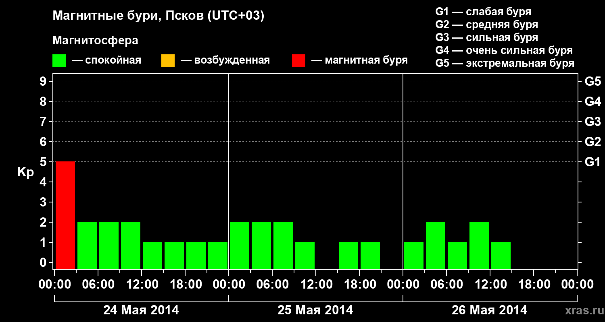Image resolution: width=605 pixels, height=322 pixels.
Task: Click the '26 Мая 2014' date label
Action: (x=489, y=310)
